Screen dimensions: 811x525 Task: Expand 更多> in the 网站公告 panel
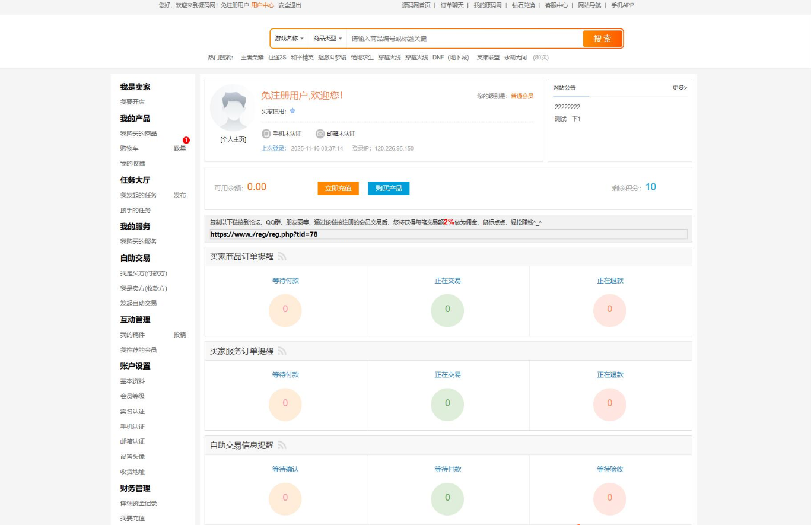pyautogui.click(x=679, y=88)
